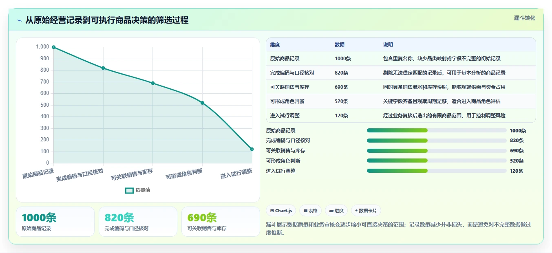The height and width of the screenshot is (253, 552).
Task: Click the summary paragraph starting 漏斗展示数据质量
Action: click(x=398, y=229)
